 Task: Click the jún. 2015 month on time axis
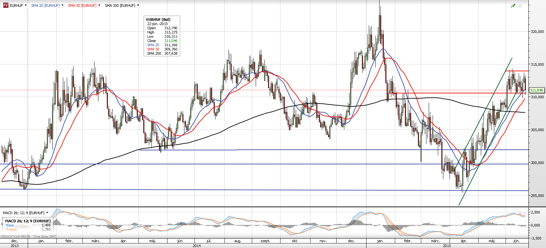[516, 241]
